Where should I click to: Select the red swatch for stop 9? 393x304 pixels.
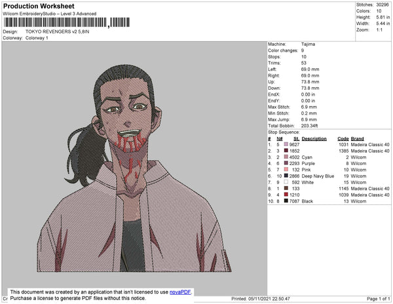pos(286,195)
